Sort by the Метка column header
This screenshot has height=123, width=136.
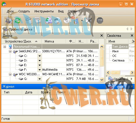[x=54, y=41]
